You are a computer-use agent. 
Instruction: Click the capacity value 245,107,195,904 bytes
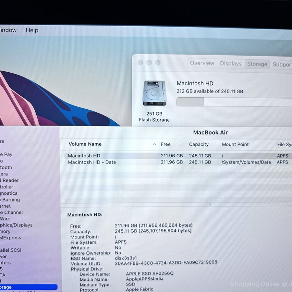coord(165,231)
